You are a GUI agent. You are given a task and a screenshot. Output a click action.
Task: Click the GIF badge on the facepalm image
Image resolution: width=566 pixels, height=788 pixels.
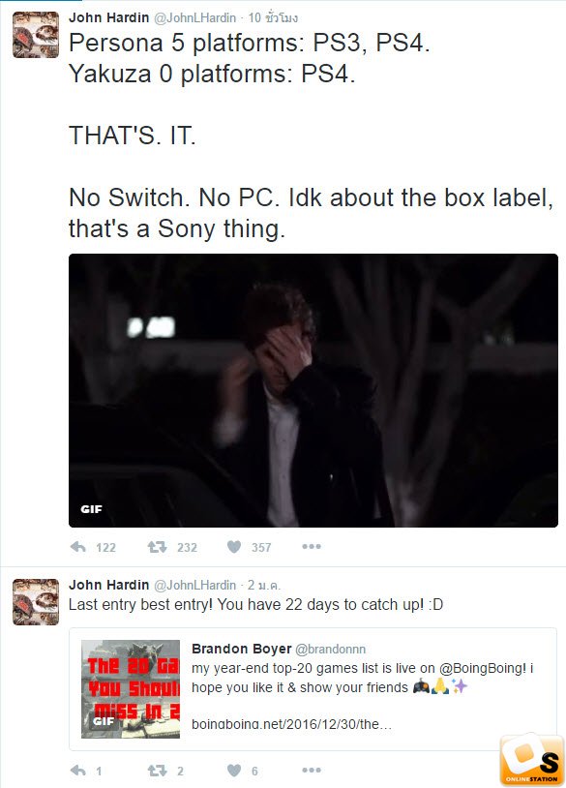(x=91, y=509)
